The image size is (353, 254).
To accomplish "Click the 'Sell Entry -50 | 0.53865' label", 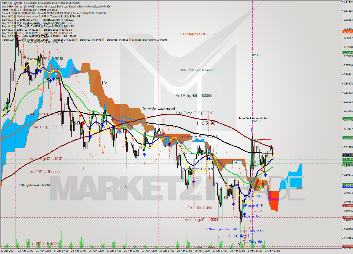I will pyautogui.click(x=194, y=96).
